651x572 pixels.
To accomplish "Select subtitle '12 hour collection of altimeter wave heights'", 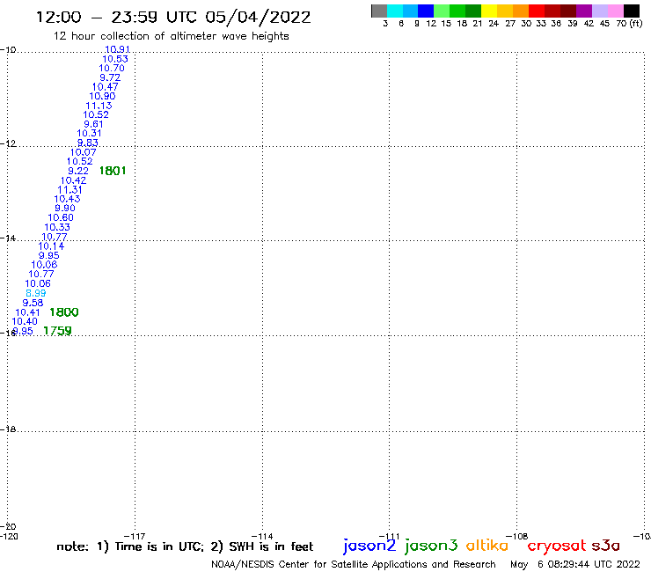I will click(x=171, y=36).
